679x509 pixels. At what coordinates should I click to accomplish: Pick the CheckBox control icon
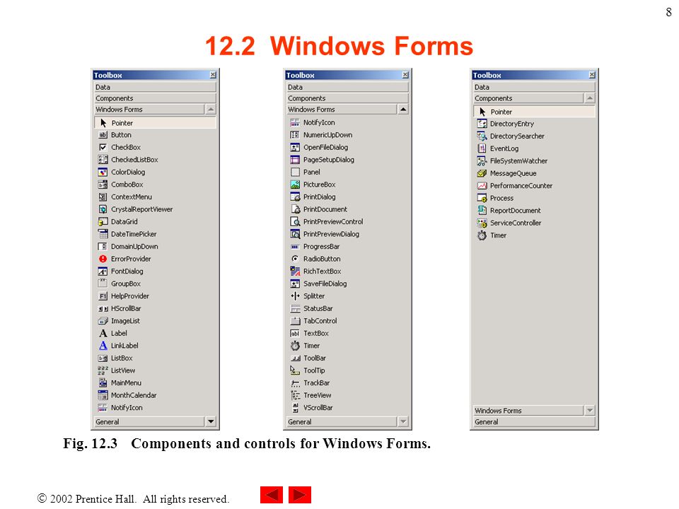tap(103, 147)
